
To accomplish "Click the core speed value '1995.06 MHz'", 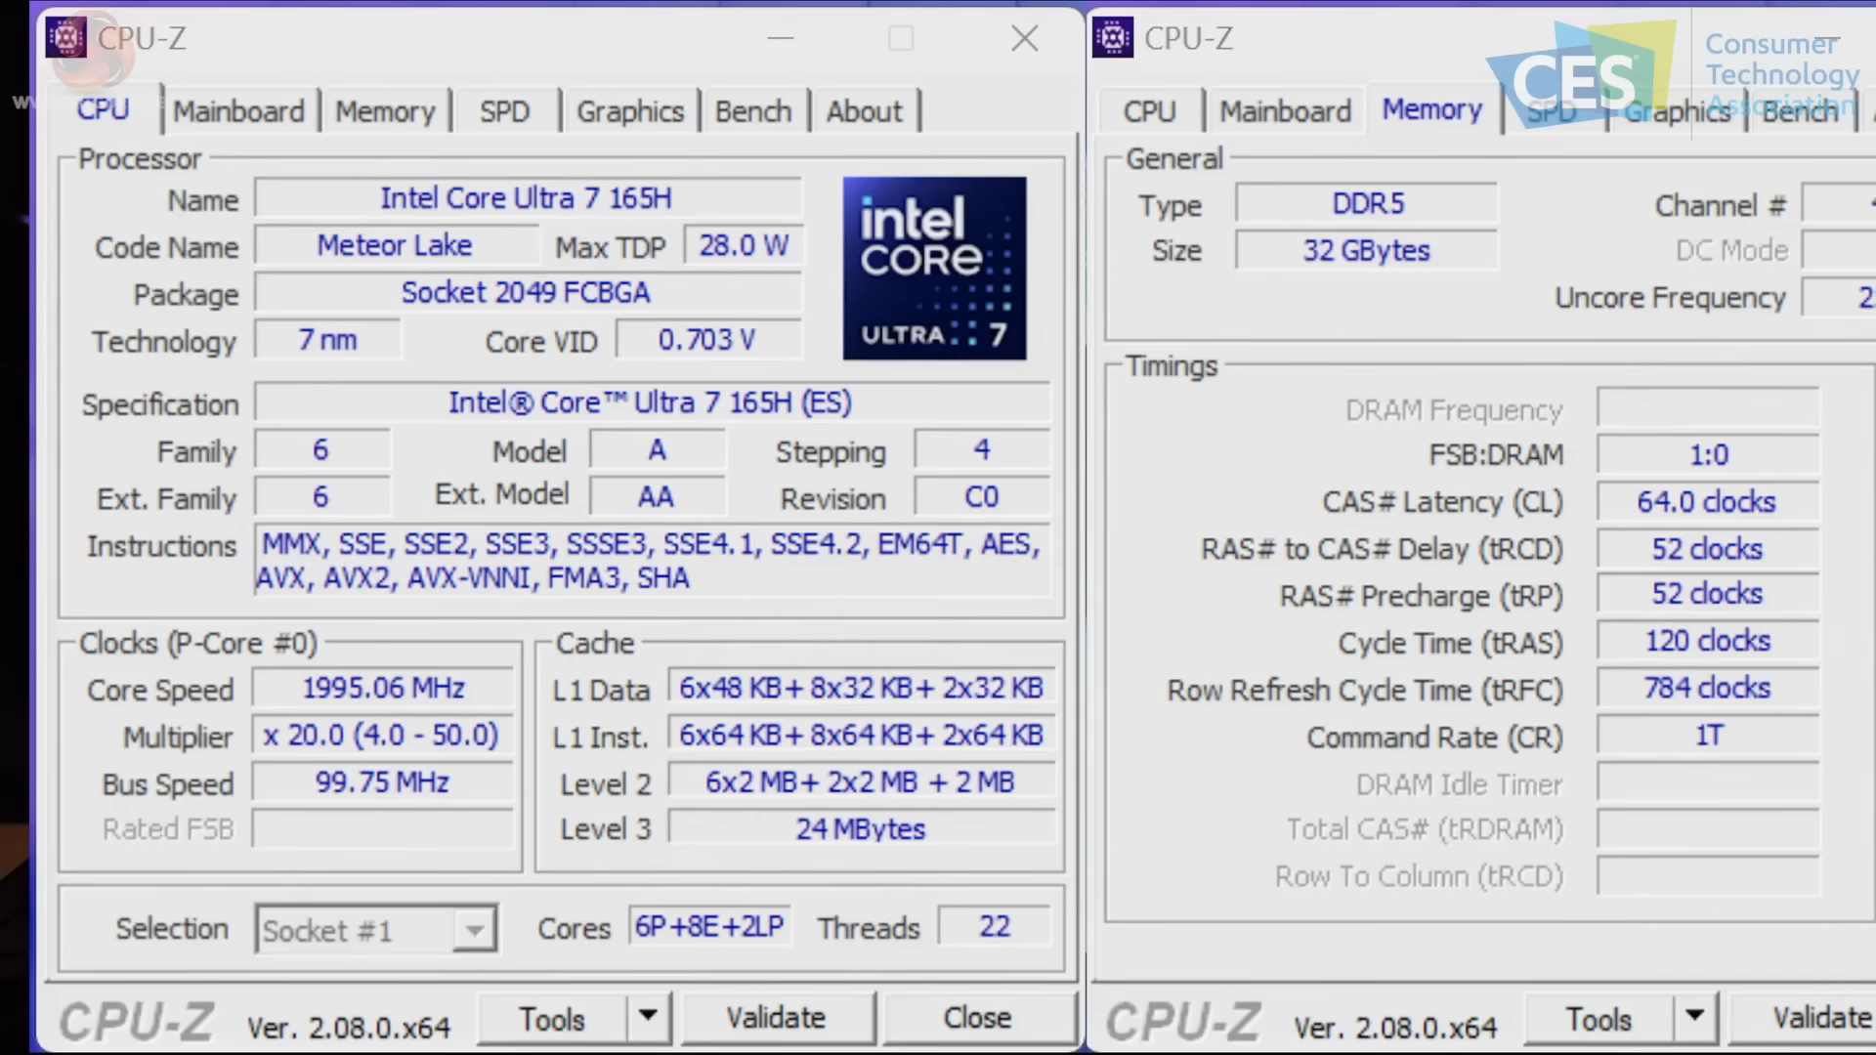I will [x=383, y=688].
